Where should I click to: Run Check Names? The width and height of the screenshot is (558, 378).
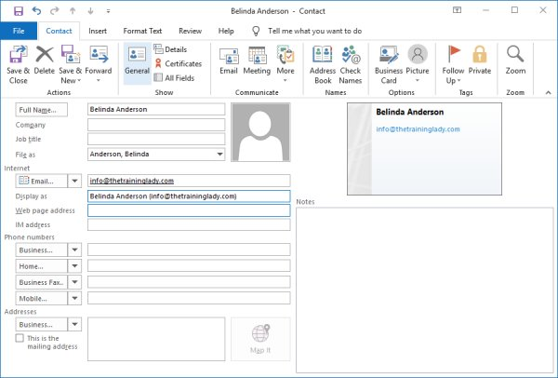(351, 65)
